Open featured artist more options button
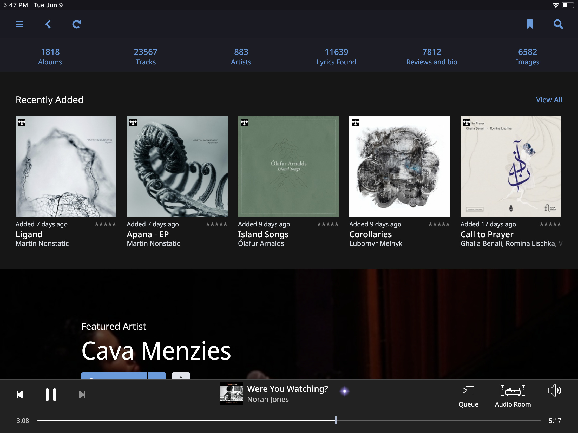 coord(181,376)
